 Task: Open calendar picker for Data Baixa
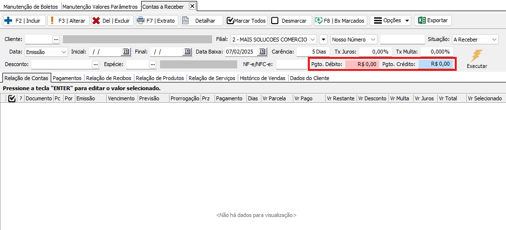coord(262,52)
